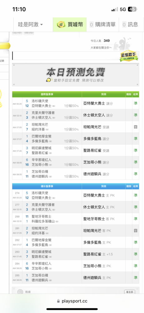The height and width of the screenshot is (313, 144).
Task: Click the 運彩盤賽事 blue header
Action: point(47,186)
